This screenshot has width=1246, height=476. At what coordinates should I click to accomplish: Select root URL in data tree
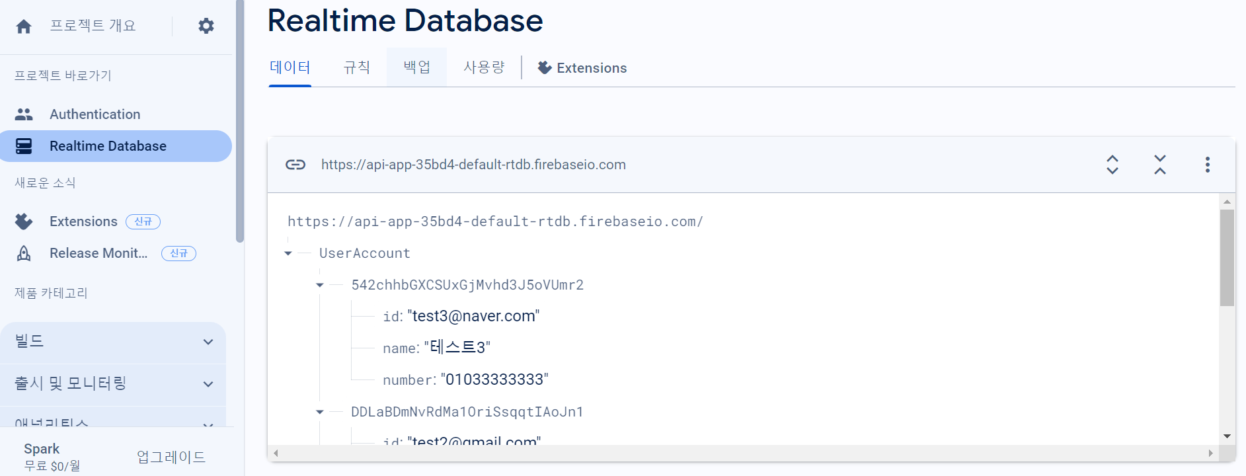point(495,221)
